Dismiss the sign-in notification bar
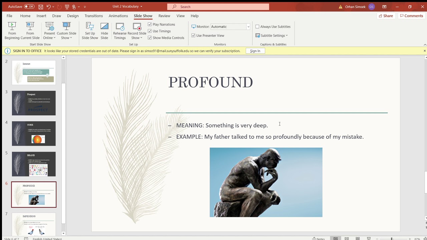Image resolution: width=427 pixels, height=240 pixels. click(424, 51)
